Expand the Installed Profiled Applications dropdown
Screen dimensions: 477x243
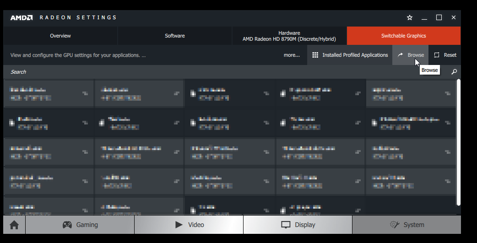(x=350, y=55)
